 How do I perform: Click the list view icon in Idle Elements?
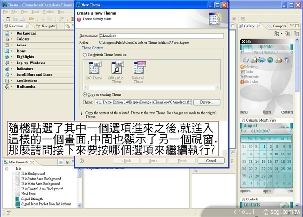point(61,162)
